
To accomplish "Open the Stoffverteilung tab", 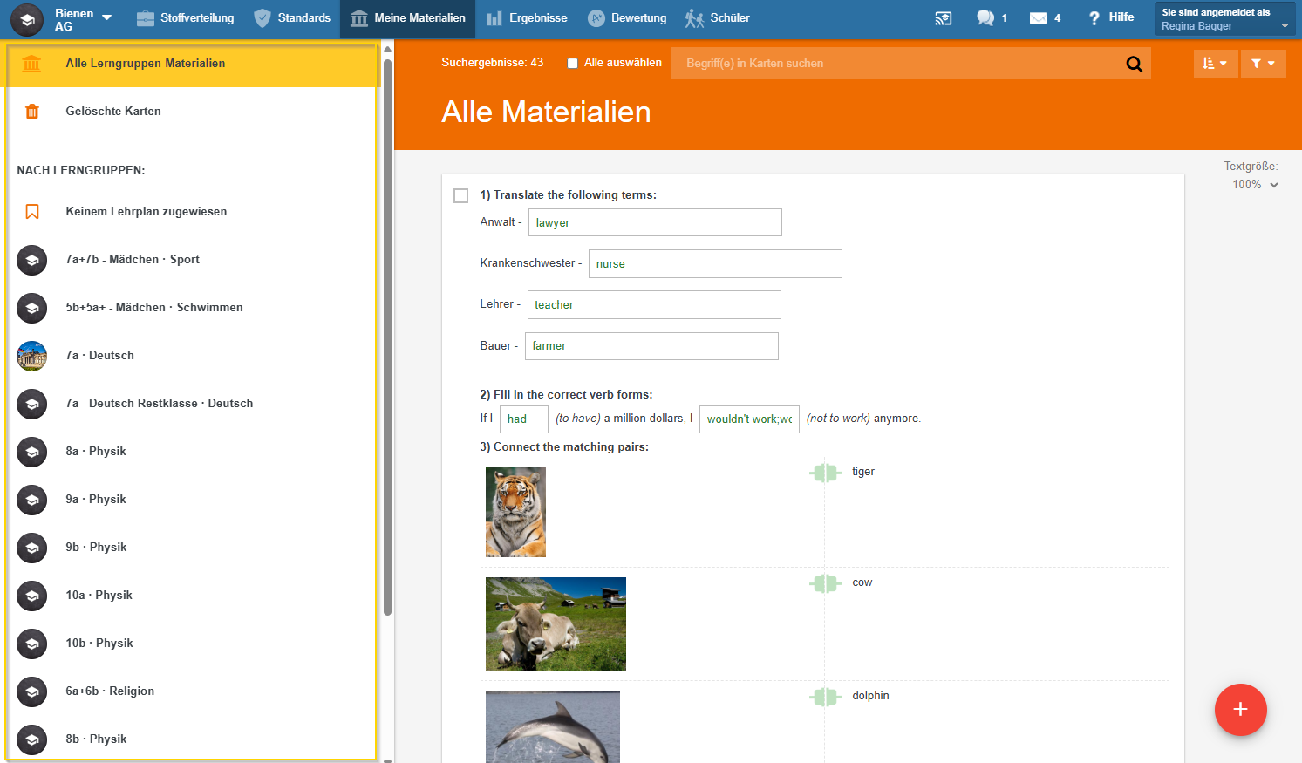I will coord(185,18).
